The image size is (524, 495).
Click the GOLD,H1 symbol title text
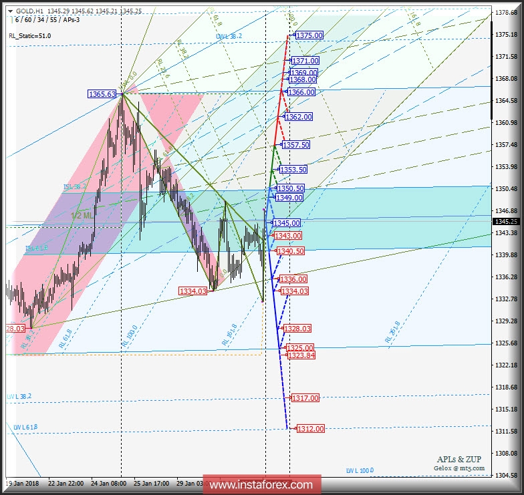(x=29, y=11)
